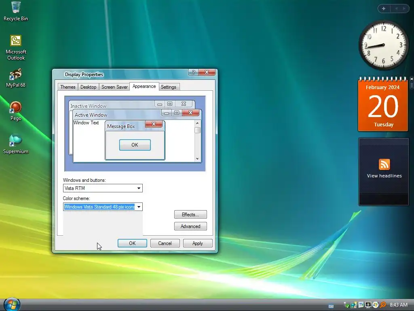Open the Advanced appearance settings

point(190,226)
